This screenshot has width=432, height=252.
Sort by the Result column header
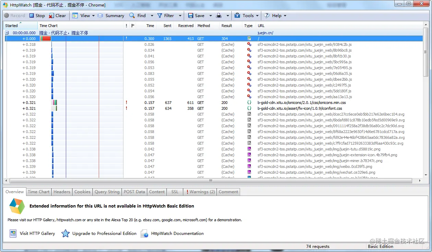[x=231, y=26]
